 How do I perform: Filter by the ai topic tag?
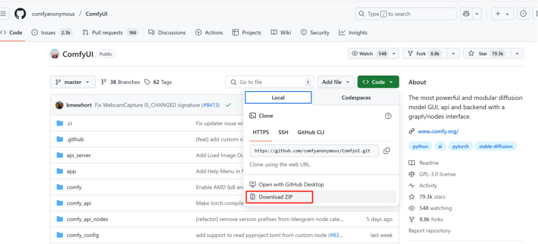[440, 146]
